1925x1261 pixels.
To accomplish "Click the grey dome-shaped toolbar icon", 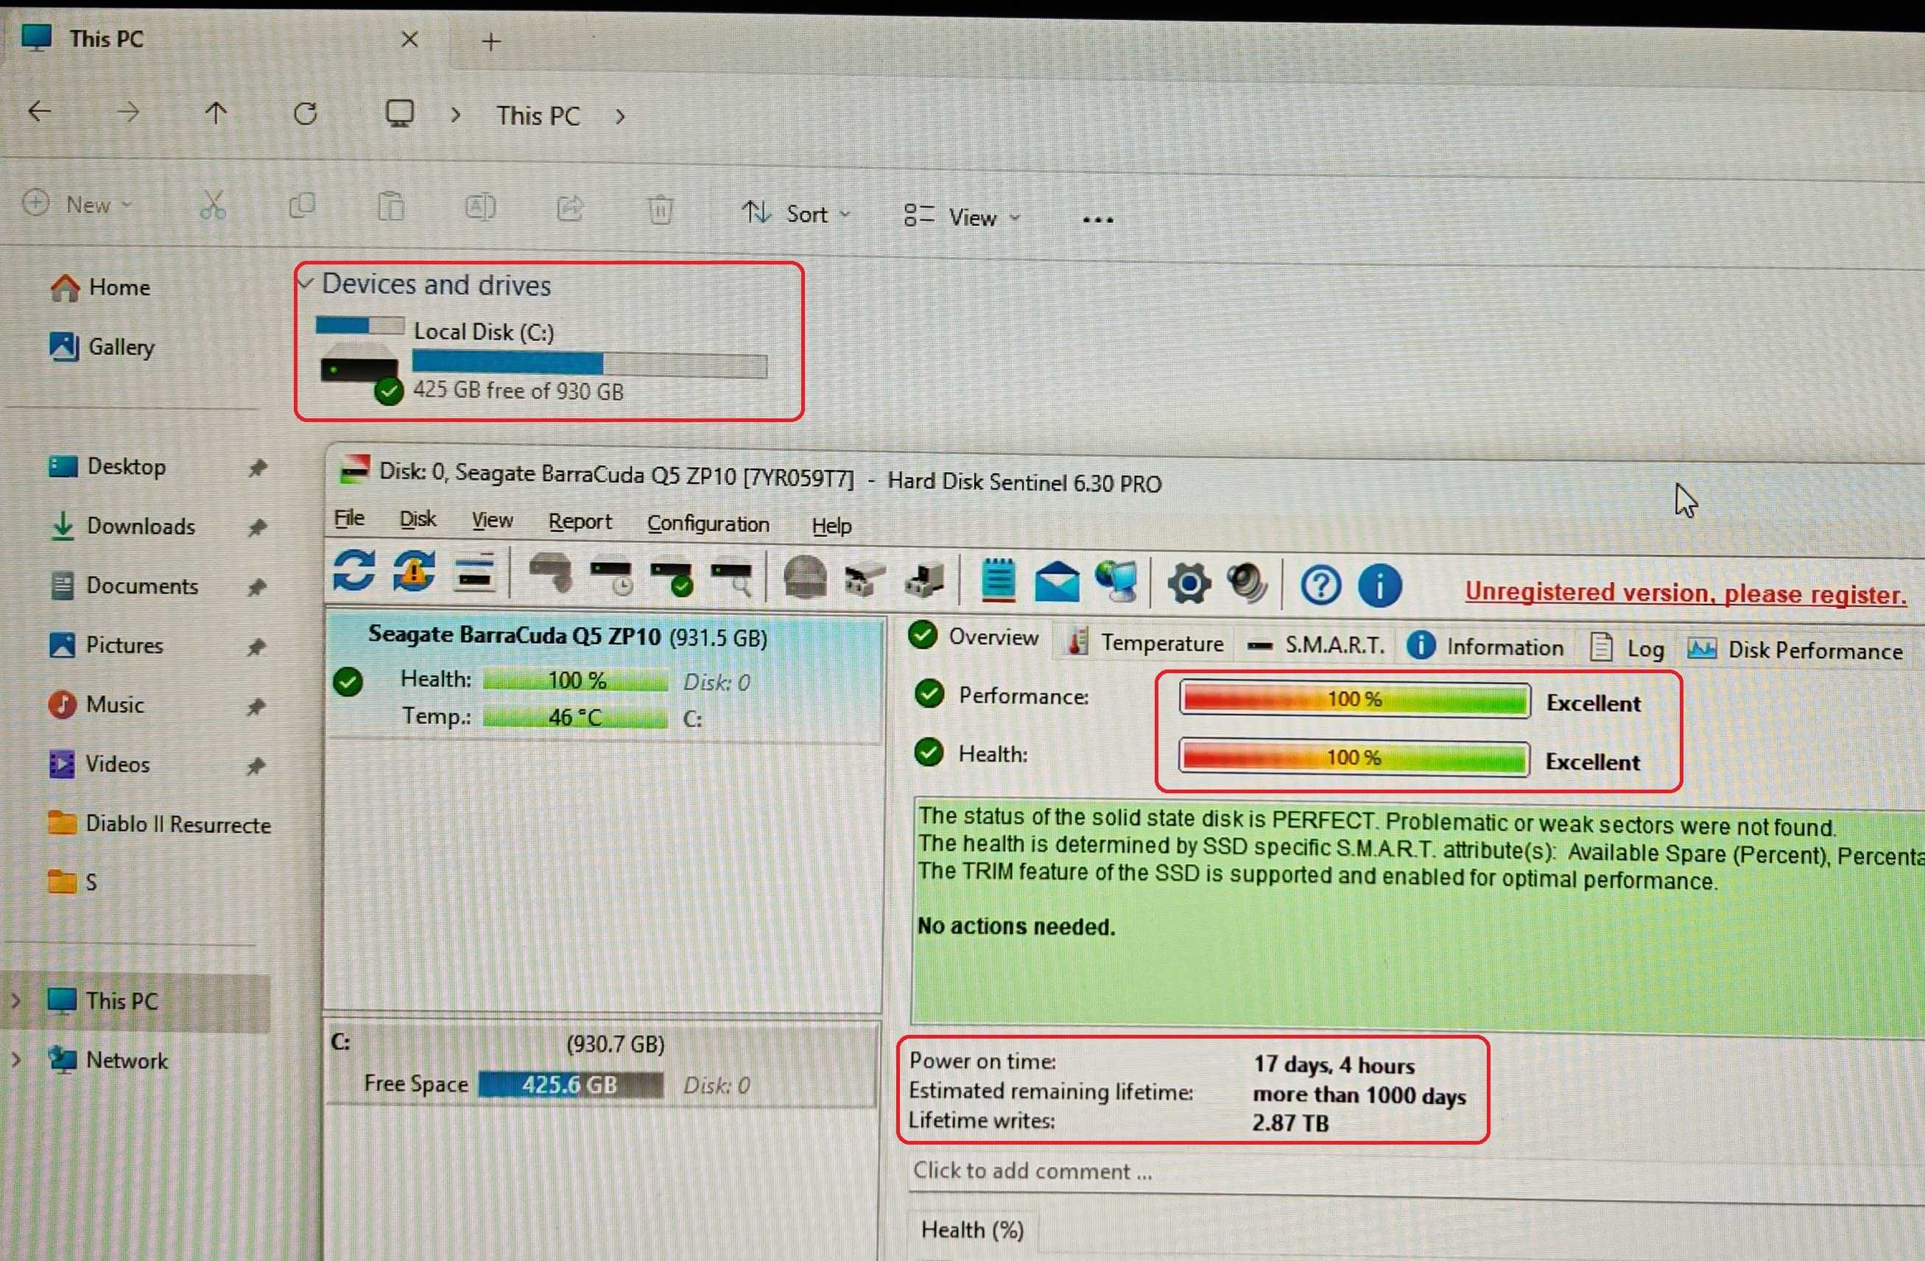I will [806, 577].
